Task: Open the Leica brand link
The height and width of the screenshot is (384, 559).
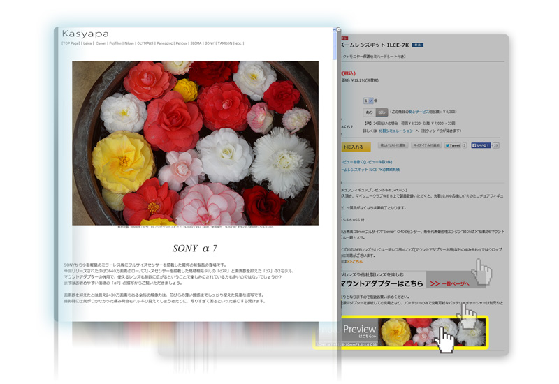Action: coord(87,43)
